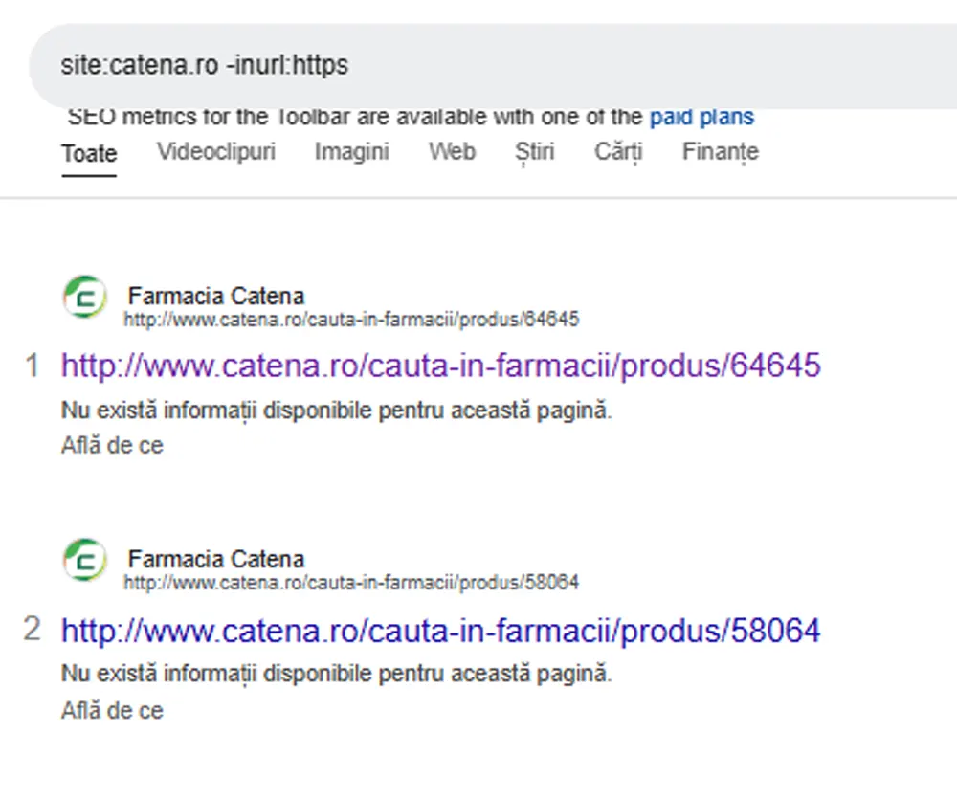Click small gray URL above the 58064 title
Image resolution: width=957 pixels, height=799 pixels.
tap(350, 583)
